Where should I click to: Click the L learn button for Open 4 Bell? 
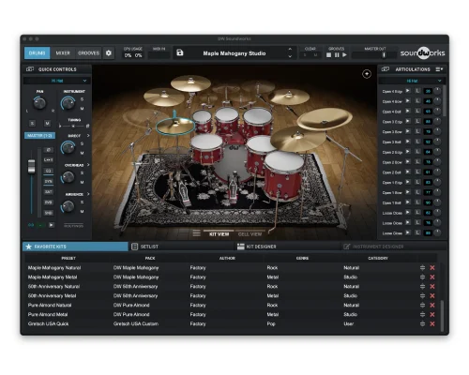417,111
